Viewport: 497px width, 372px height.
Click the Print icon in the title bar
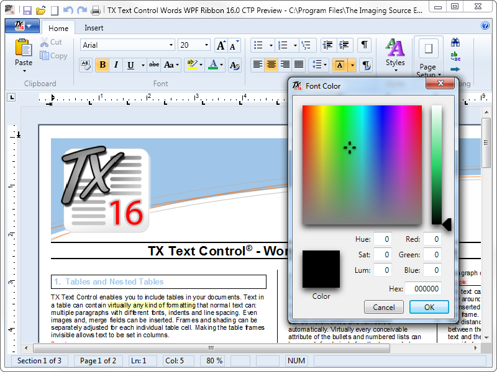[96, 10]
